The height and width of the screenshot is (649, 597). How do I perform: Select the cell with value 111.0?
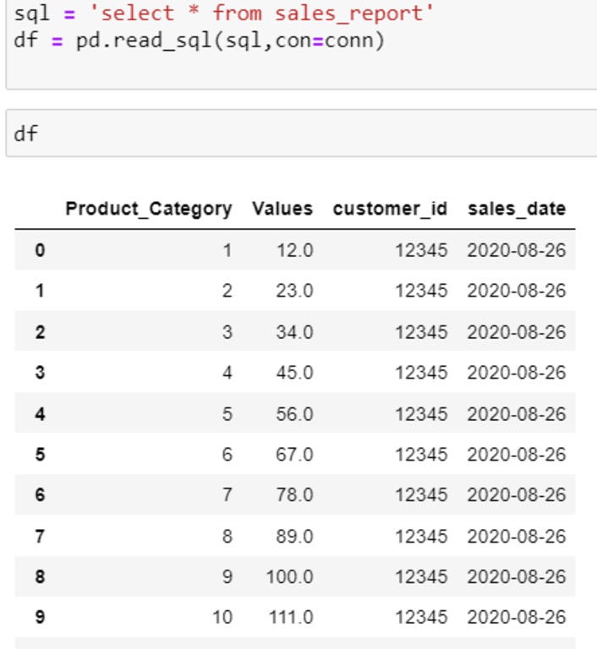click(290, 618)
